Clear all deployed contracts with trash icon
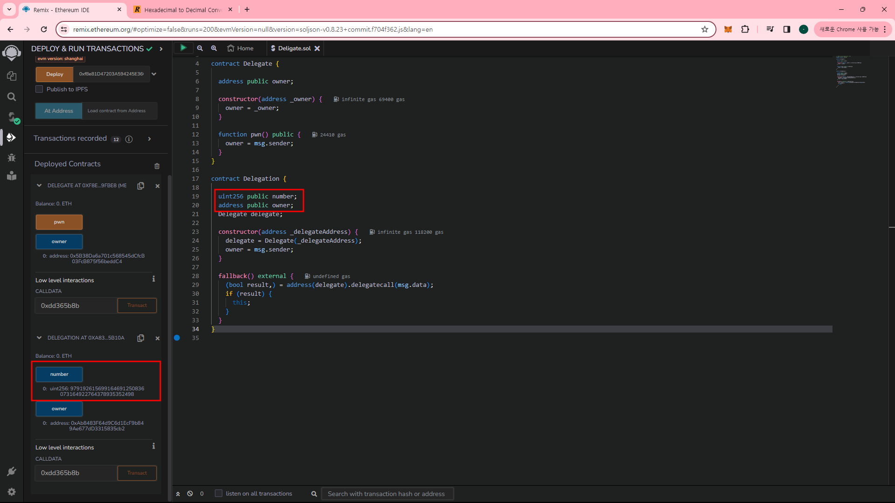 point(157,166)
